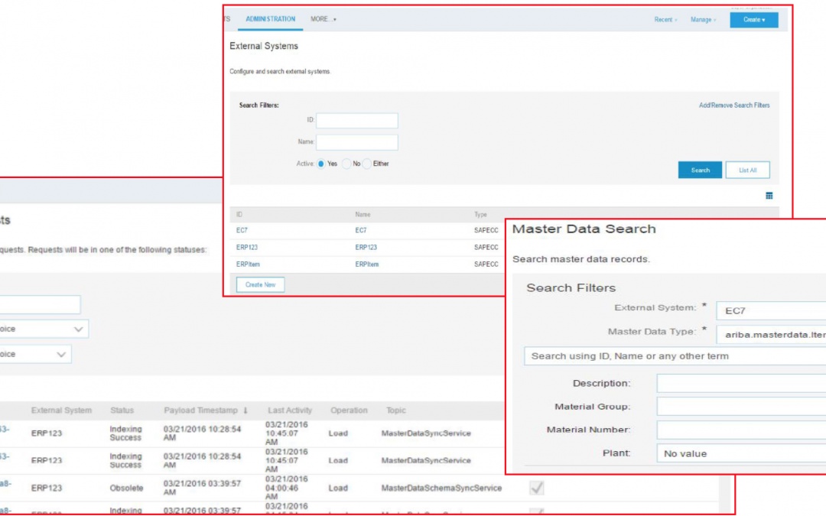Open the Manage dropdown
826x516 pixels.
coord(704,19)
